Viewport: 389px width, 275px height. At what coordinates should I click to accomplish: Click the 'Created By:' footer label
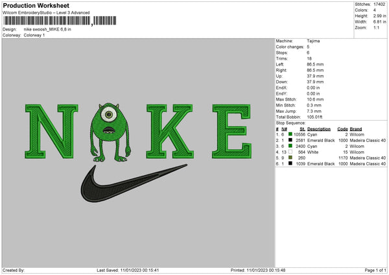click(x=14, y=270)
